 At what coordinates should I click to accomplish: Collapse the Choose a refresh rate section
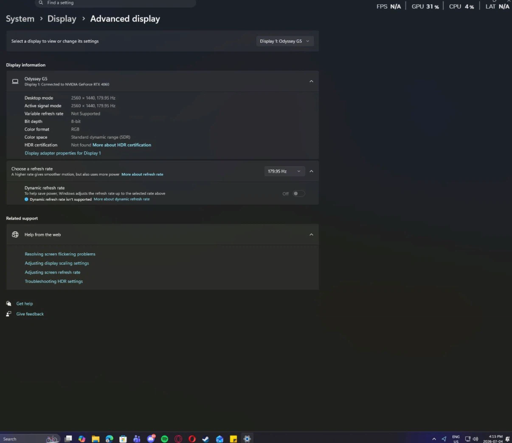[311, 171]
